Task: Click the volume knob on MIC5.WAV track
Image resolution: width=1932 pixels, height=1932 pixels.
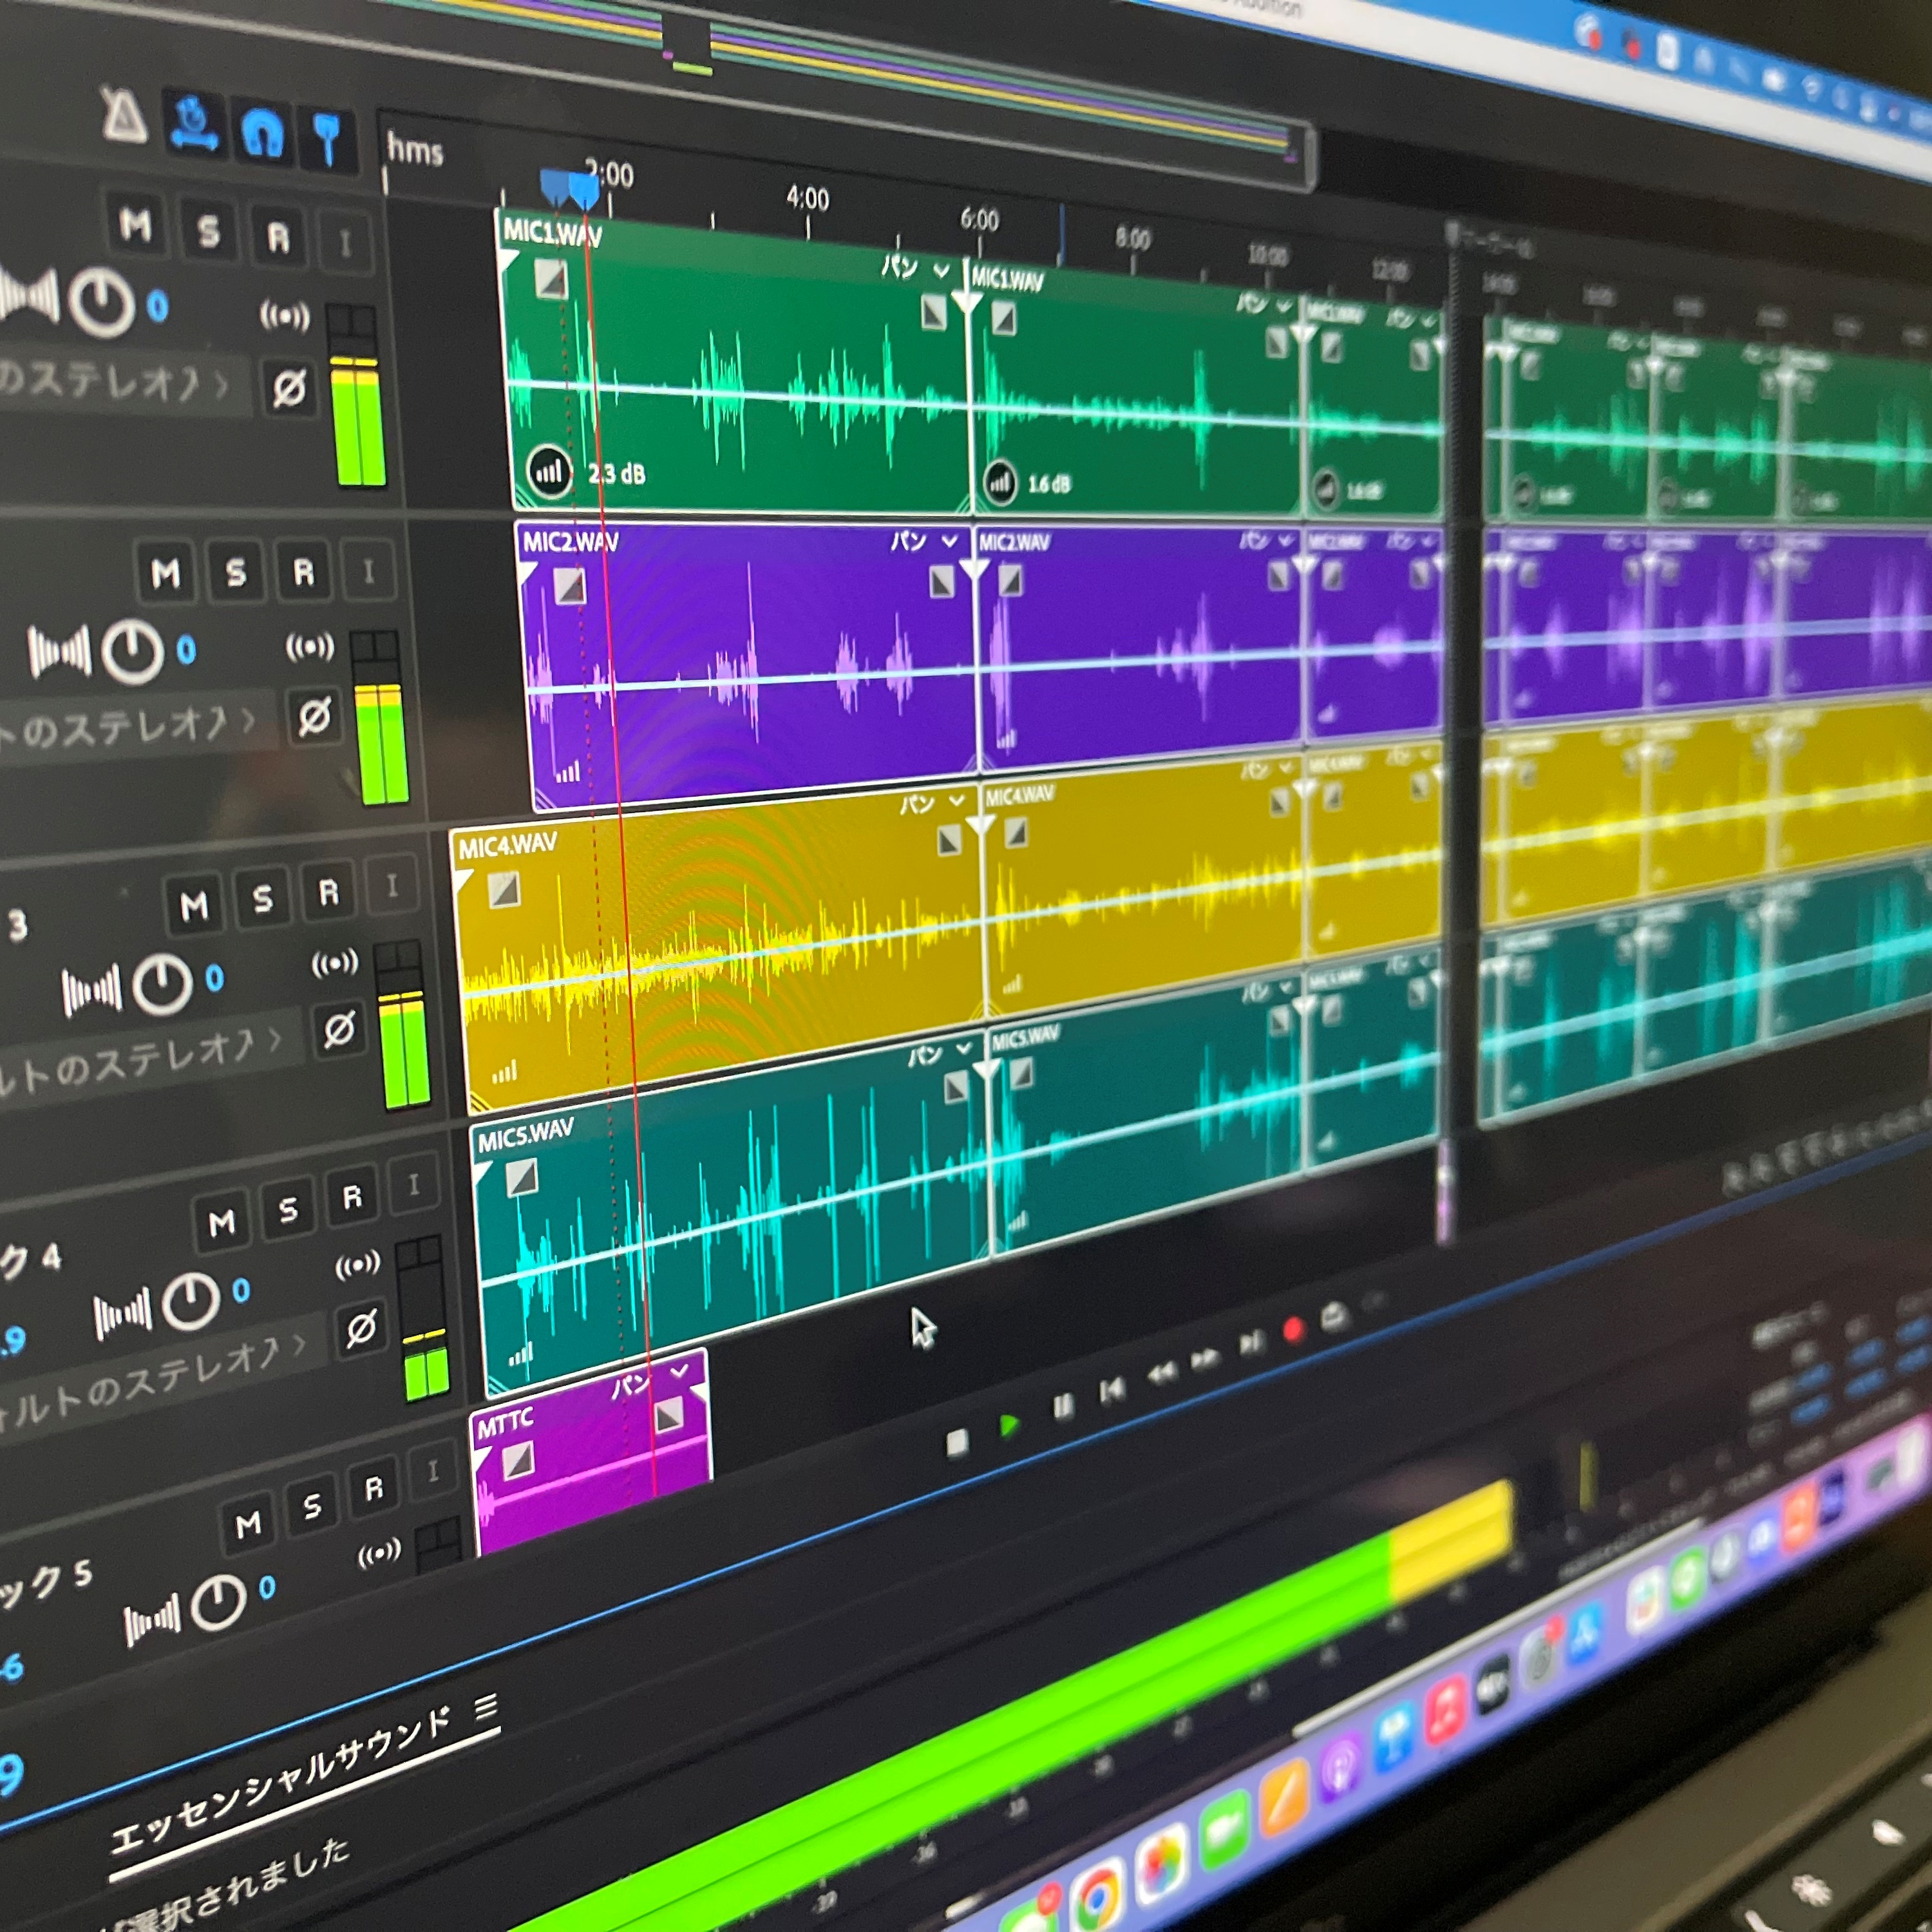Action: [x=190, y=1301]
